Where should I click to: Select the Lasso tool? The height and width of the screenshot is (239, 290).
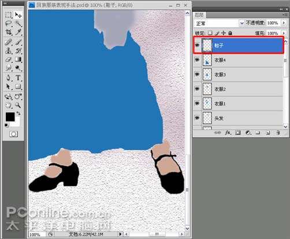[x=9, y=24]
